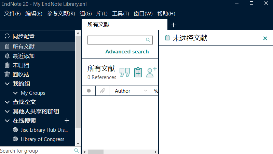
Task: Select 所有文献 in the sidebar
Action: 38,47
